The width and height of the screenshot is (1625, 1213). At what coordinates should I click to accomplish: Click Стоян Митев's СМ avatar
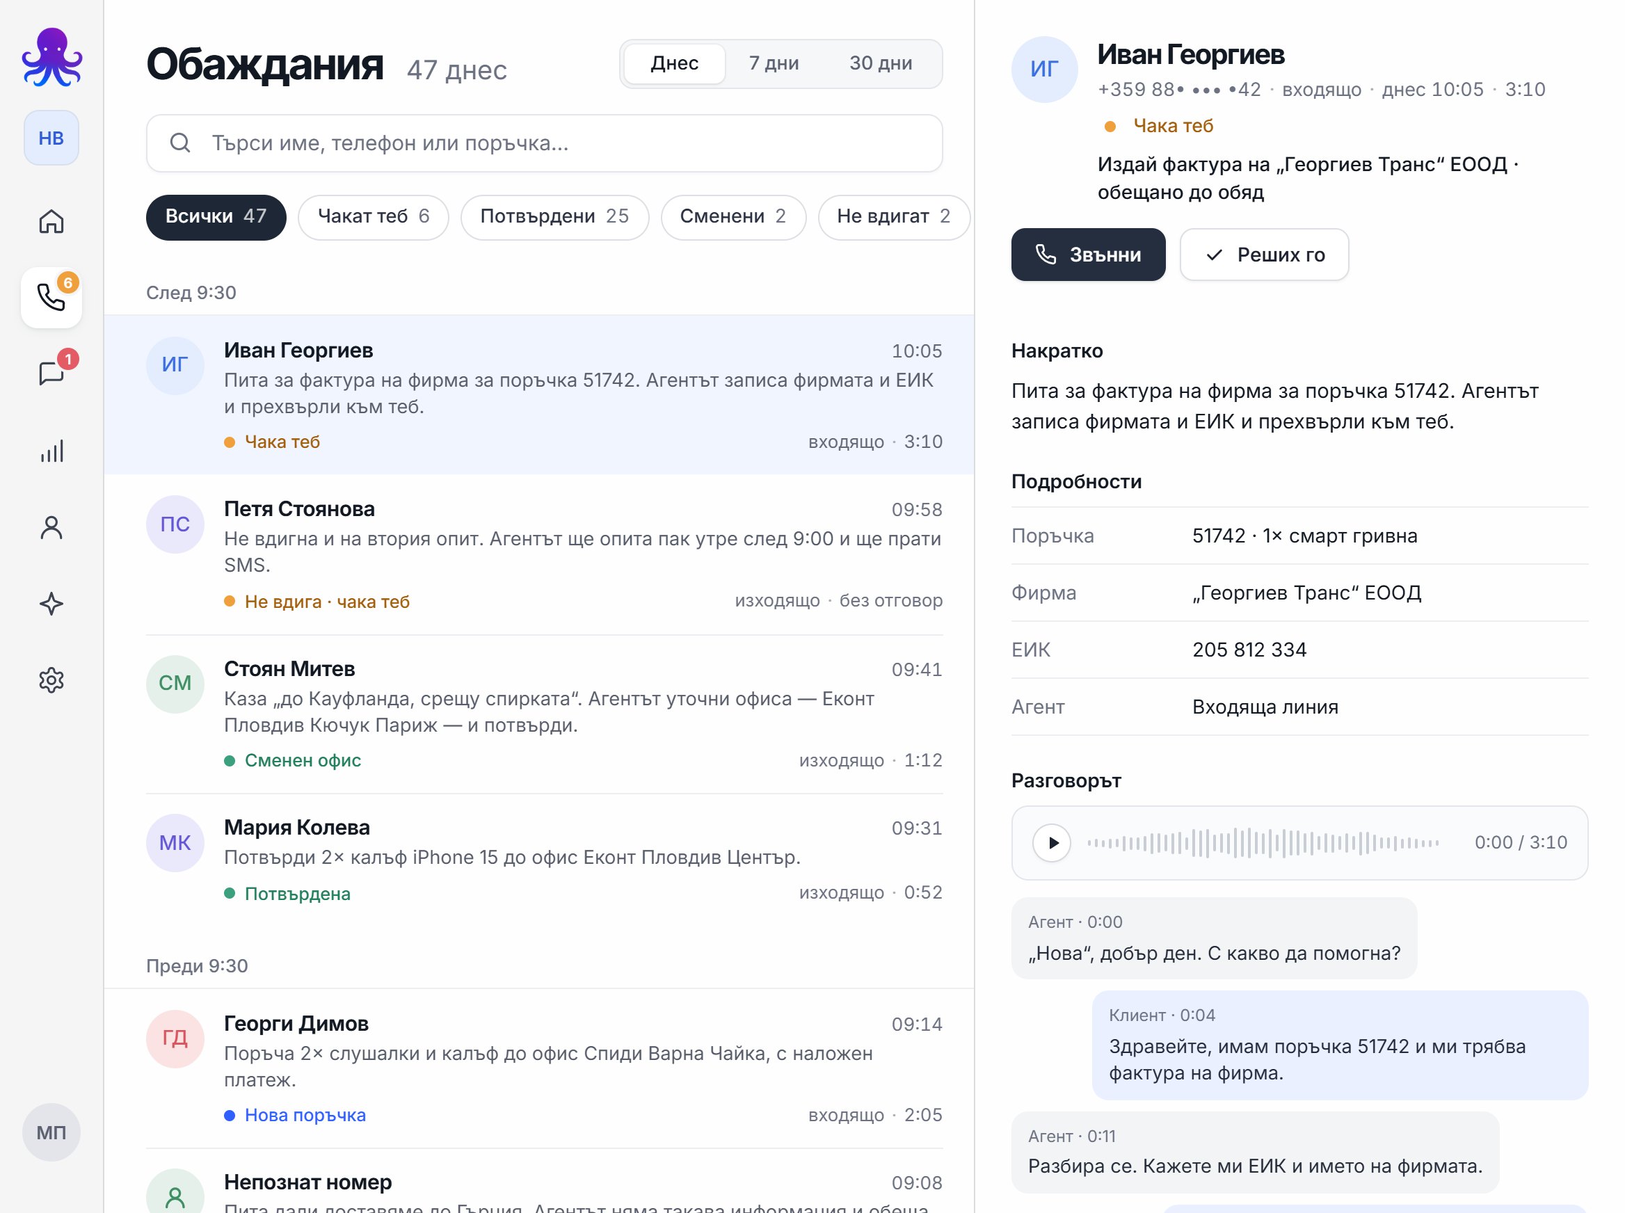175,684
